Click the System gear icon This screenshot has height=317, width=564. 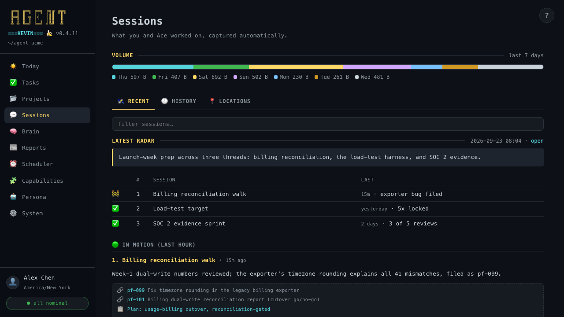click(13, 213)
